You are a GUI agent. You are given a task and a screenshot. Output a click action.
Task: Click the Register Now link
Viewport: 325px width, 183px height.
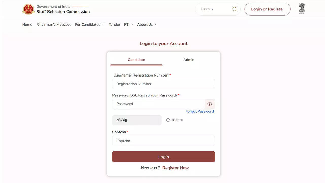click(175, 168)
